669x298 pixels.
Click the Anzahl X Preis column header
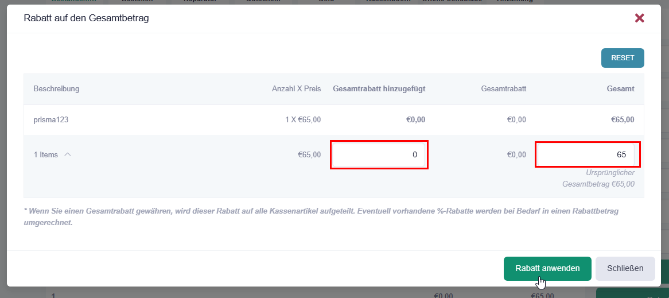296,89
